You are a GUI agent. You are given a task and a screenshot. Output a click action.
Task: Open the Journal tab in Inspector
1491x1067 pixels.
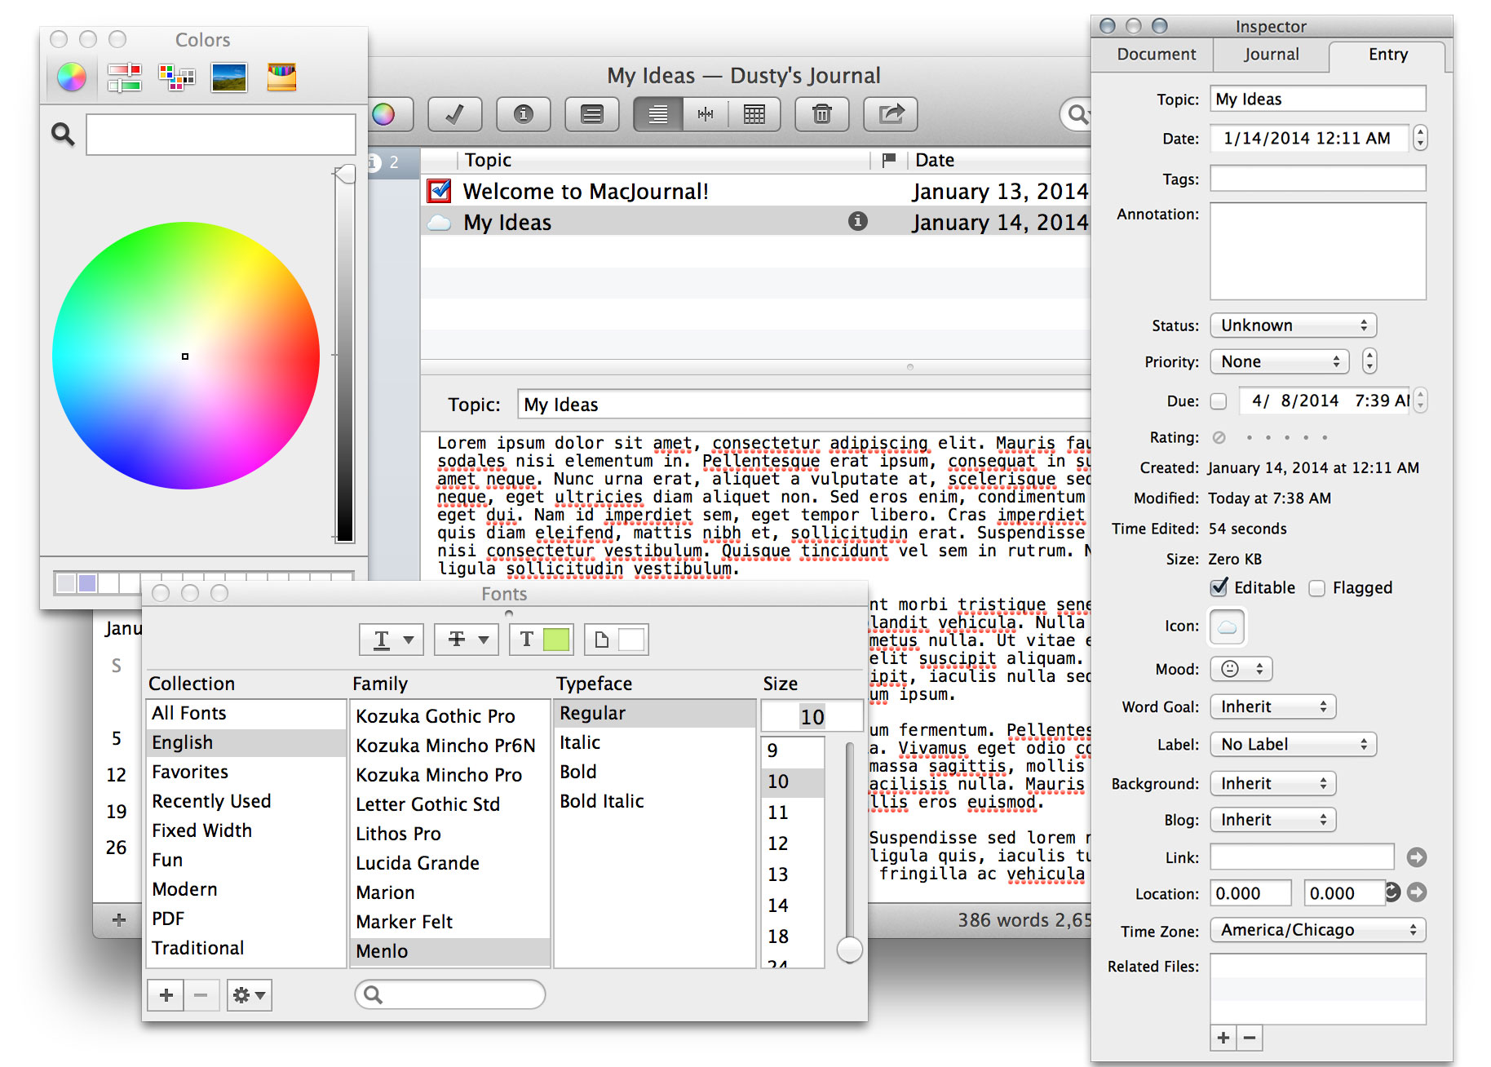click(1271, 55)
